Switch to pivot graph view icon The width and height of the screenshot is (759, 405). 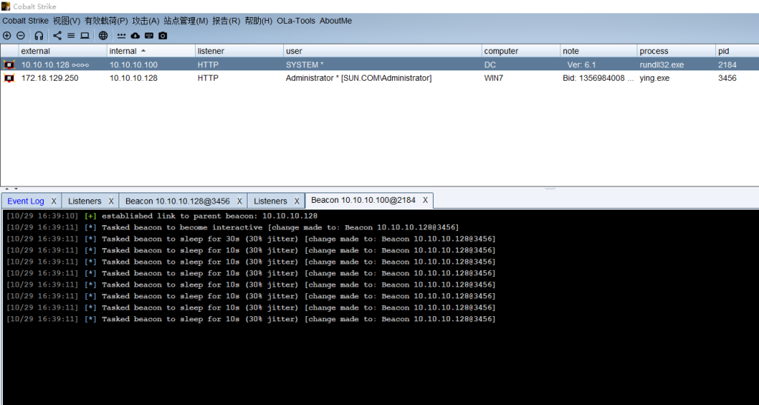point(57,36)
